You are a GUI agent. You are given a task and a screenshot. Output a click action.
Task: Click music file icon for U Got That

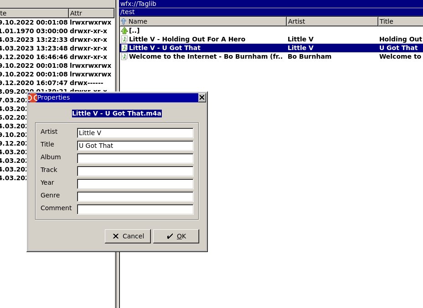tap(124, 48)
